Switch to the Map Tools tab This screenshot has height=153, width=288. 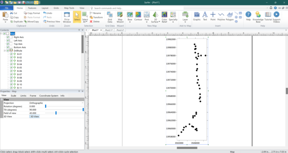[69, 8]
